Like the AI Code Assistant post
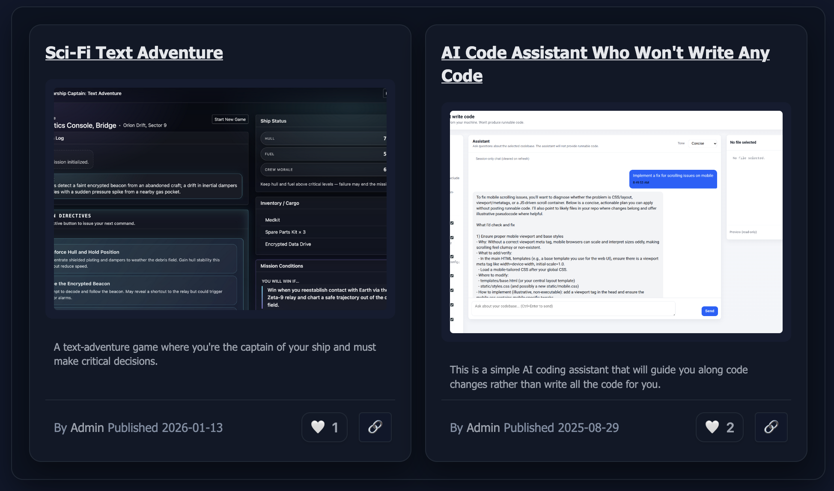 point(719,427)
